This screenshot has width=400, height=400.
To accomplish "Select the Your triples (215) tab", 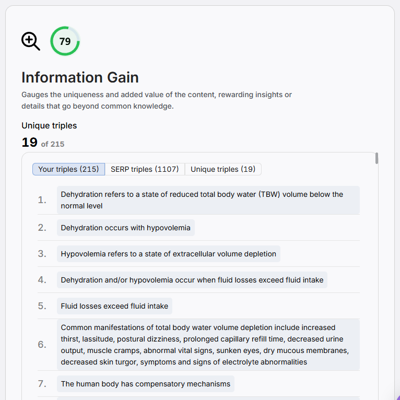I will tap(68, 169).
